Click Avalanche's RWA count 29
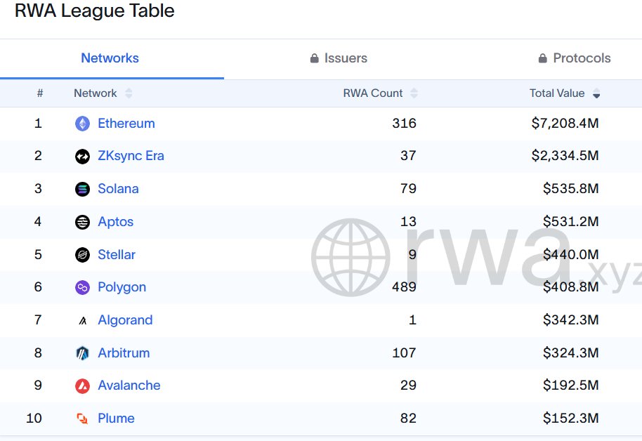 408,386
